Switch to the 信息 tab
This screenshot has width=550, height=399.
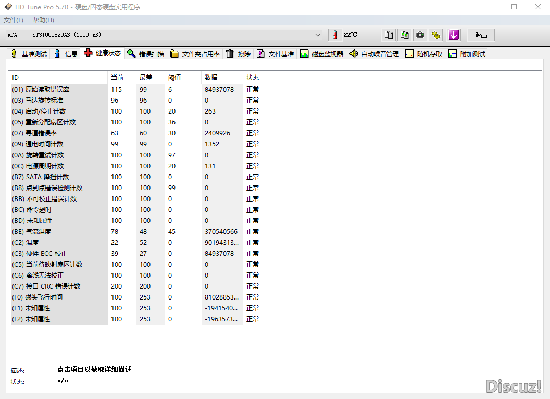coord(66,54)
